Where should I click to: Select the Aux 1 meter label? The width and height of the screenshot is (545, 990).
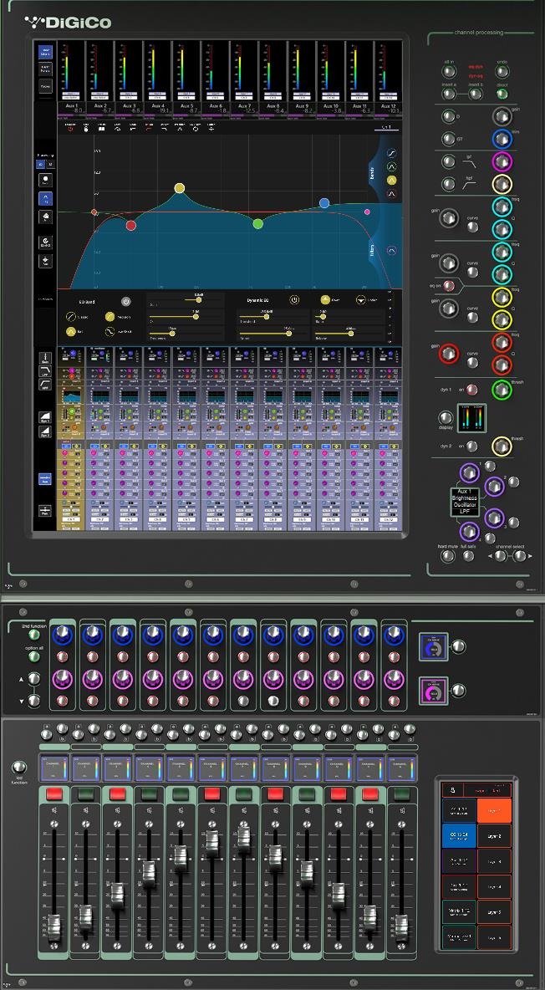coord(71,106)
